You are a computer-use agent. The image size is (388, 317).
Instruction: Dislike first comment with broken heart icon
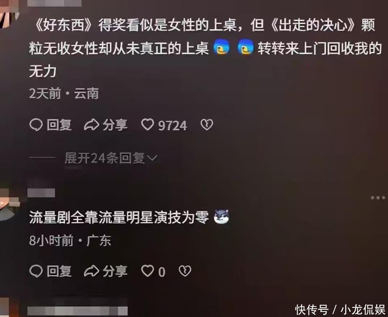pos(207,125)
